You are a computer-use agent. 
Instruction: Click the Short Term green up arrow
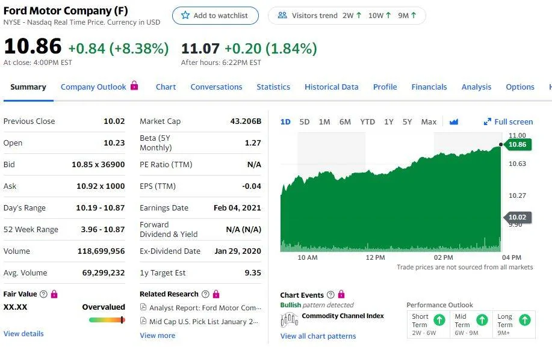tap(439, 320)
